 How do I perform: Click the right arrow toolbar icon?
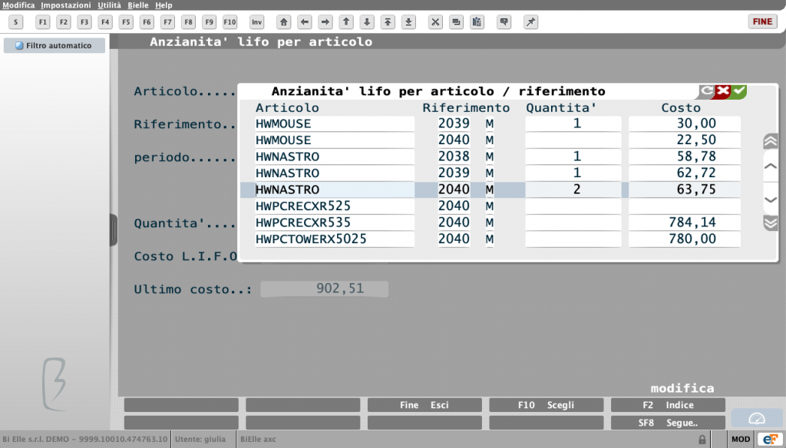click(325, 22)
